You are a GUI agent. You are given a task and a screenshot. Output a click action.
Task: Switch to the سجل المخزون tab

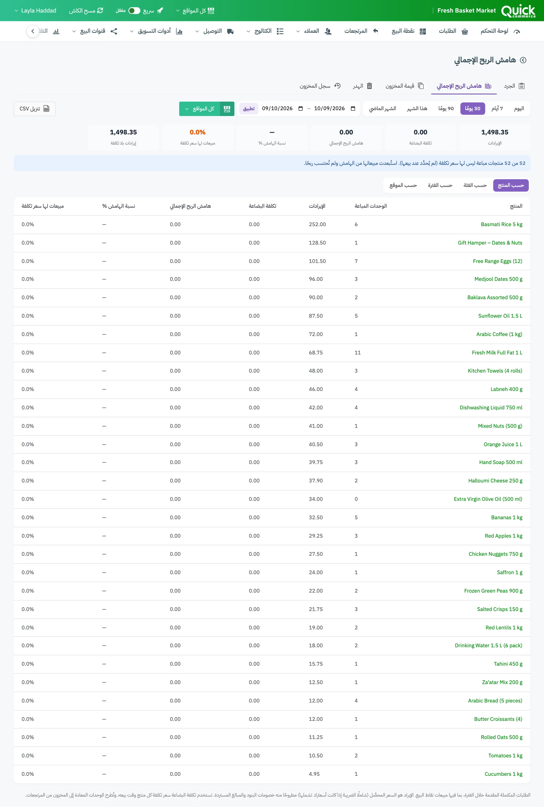tap(320, 86)
